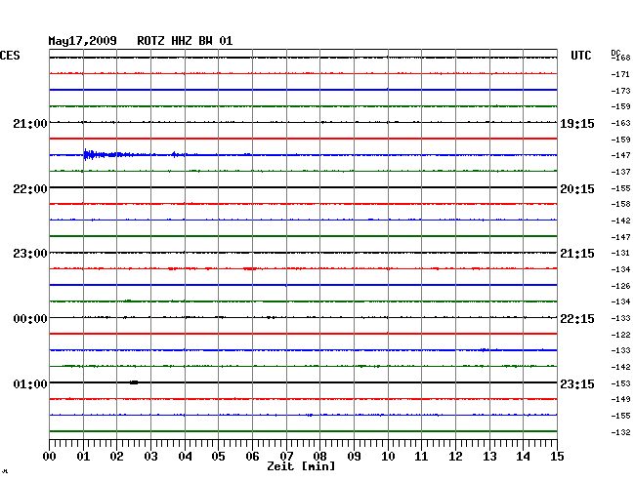Click the 19:15 UTC time label

point(577,124)
